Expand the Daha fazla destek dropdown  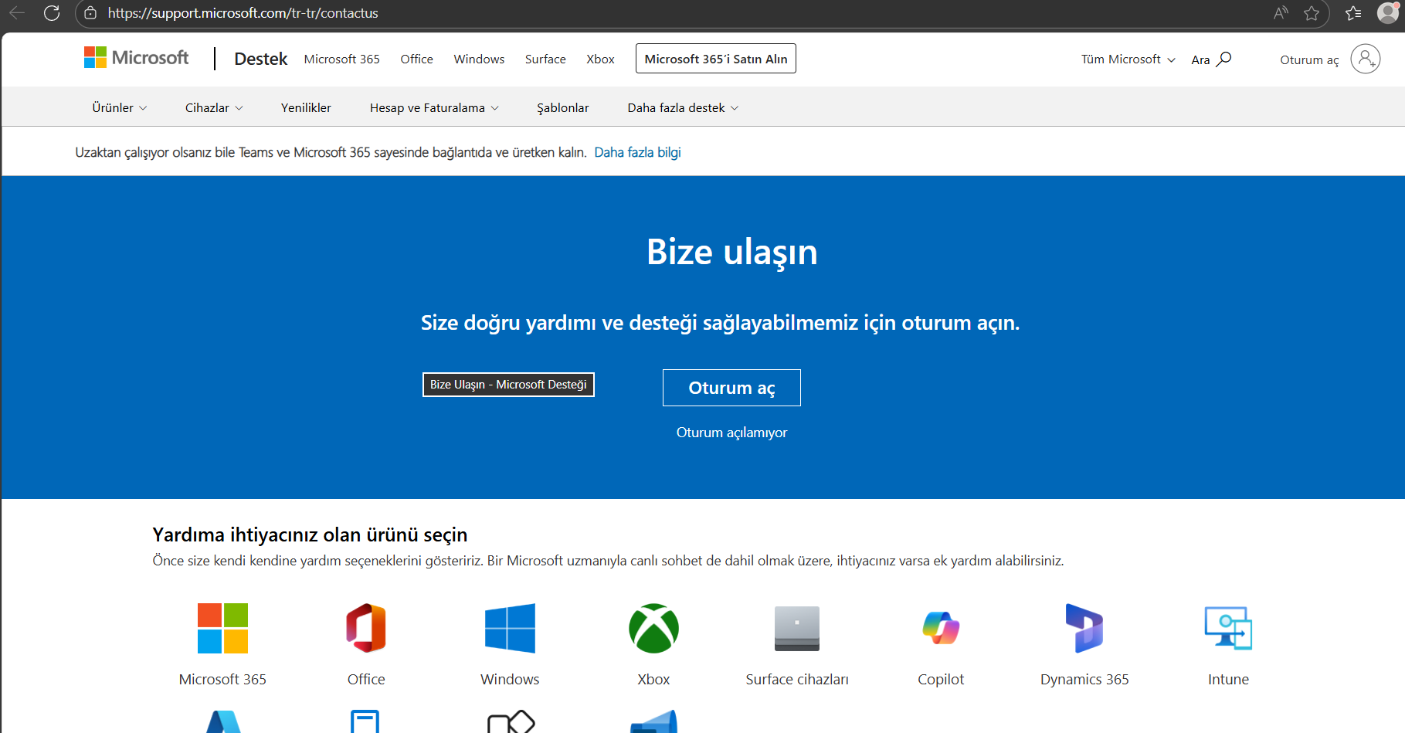point(683,108)
